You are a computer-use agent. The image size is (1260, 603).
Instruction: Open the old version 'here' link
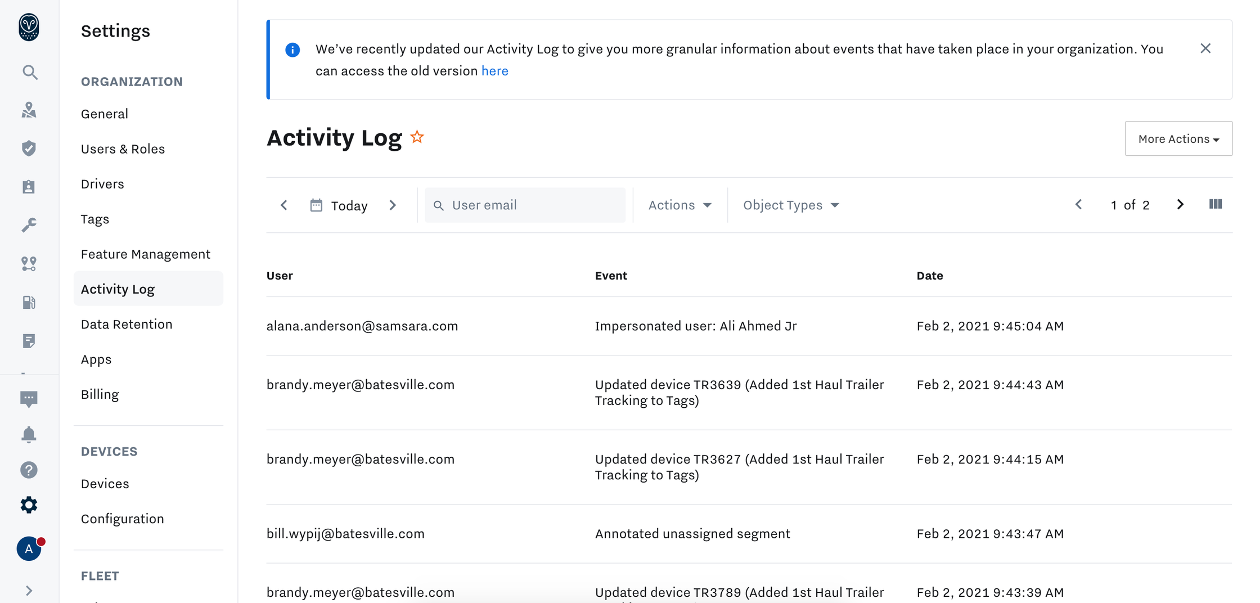pos(495,71)
